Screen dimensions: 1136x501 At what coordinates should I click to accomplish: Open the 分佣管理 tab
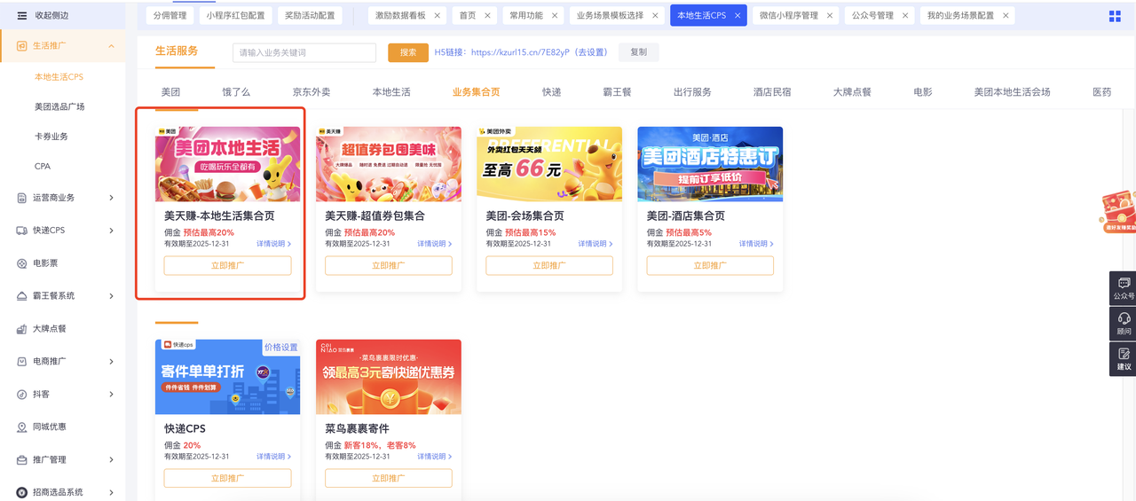(170, 16)
